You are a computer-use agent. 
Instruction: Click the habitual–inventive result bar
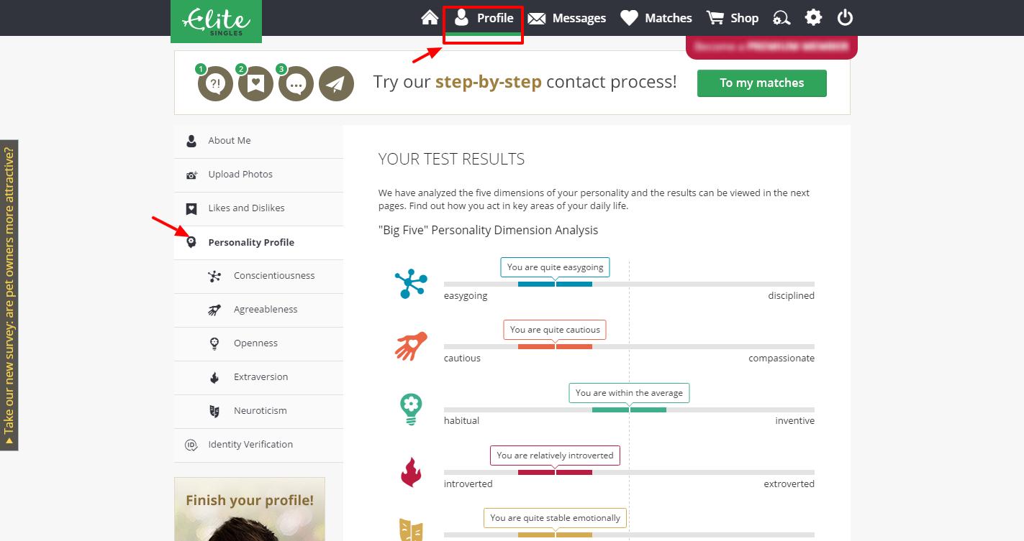629,410
